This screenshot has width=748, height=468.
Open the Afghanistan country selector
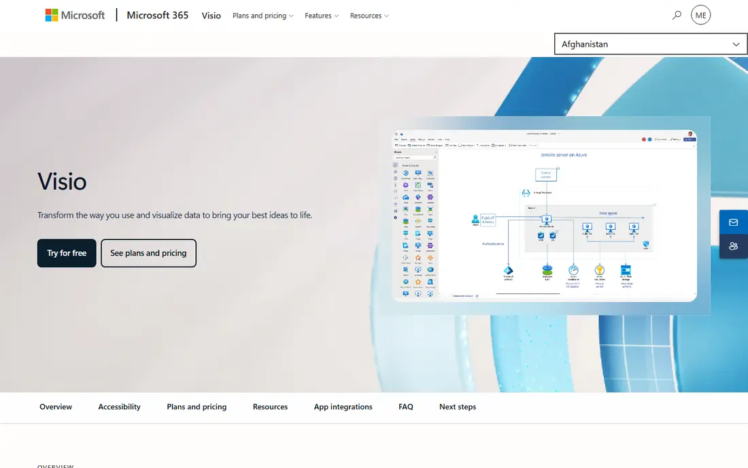pos(651,44)
